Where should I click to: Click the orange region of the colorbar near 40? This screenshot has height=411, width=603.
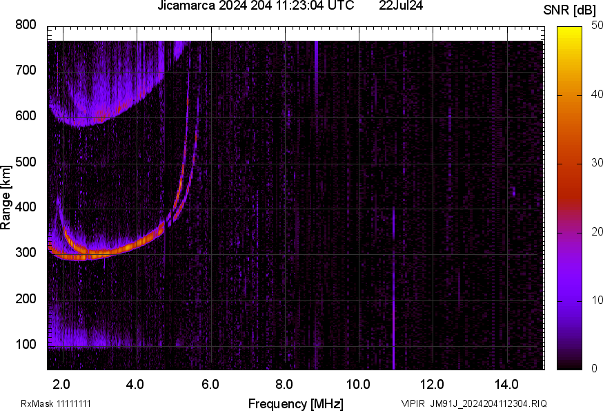[569, 95]
